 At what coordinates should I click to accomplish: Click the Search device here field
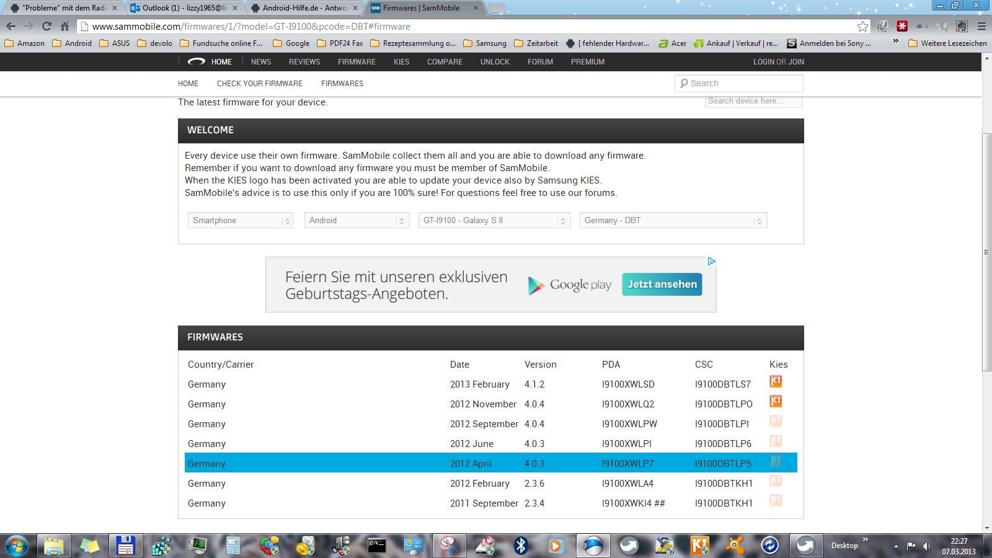click(754, 101)
